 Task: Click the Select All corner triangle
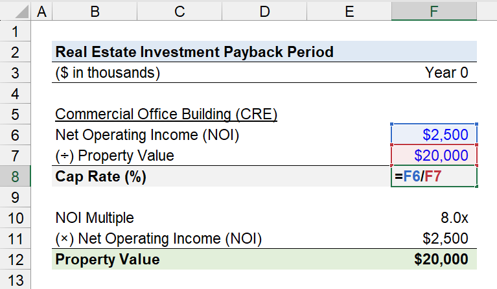(x=21, y=12)
